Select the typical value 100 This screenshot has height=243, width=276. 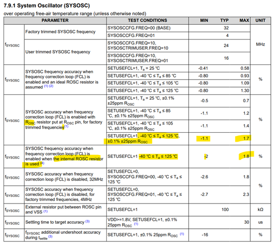225,210
